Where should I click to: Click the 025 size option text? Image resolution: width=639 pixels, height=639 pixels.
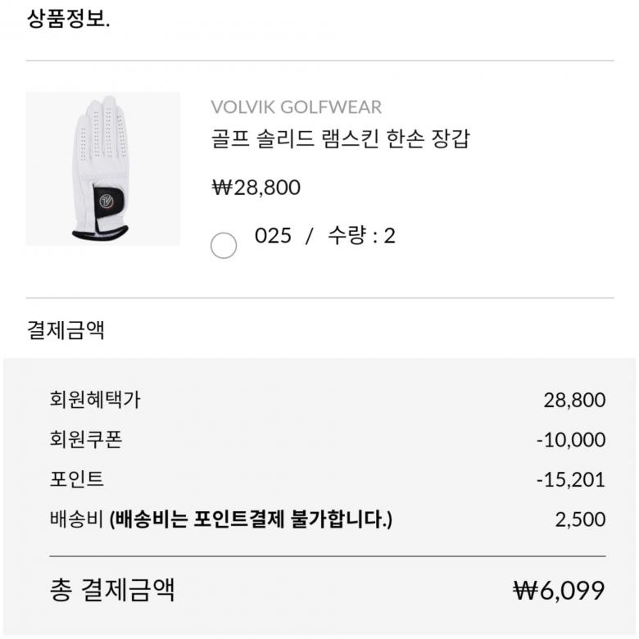click(x=273, y=236)
